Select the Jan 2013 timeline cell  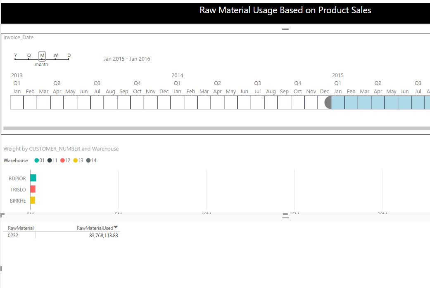[x=17, y=102]
